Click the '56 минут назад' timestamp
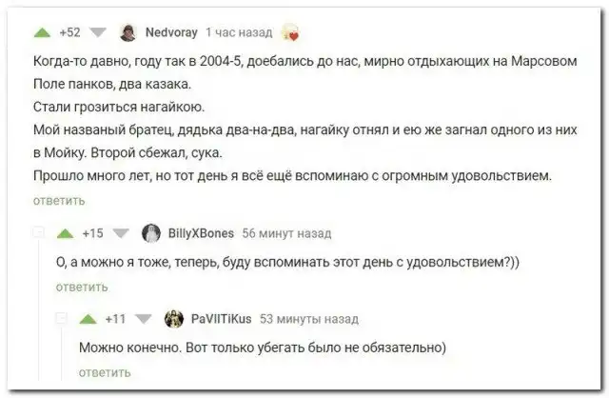Screen dimensions: 609x398 (x=286, y=232)
